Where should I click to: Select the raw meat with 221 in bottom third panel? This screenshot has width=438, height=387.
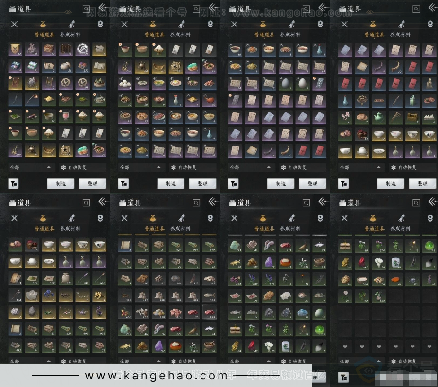286,246
